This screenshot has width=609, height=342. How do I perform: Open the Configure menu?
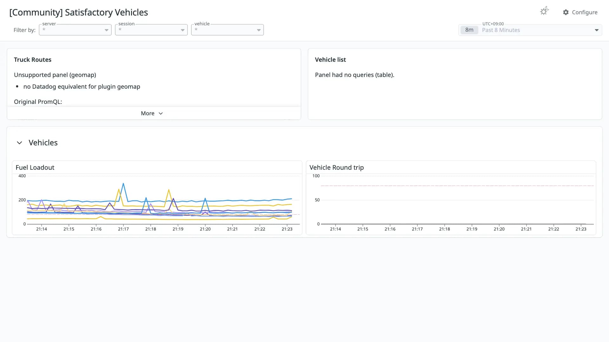[x=580, y=12]
